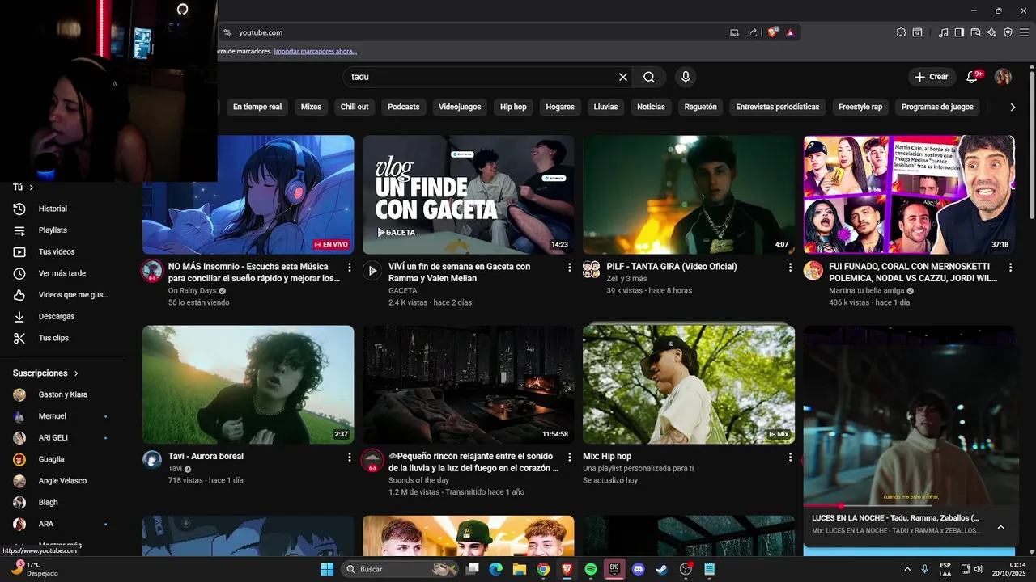Open Angie Velasco subscription channel
1036x582 pixels.
pos(62,481)
